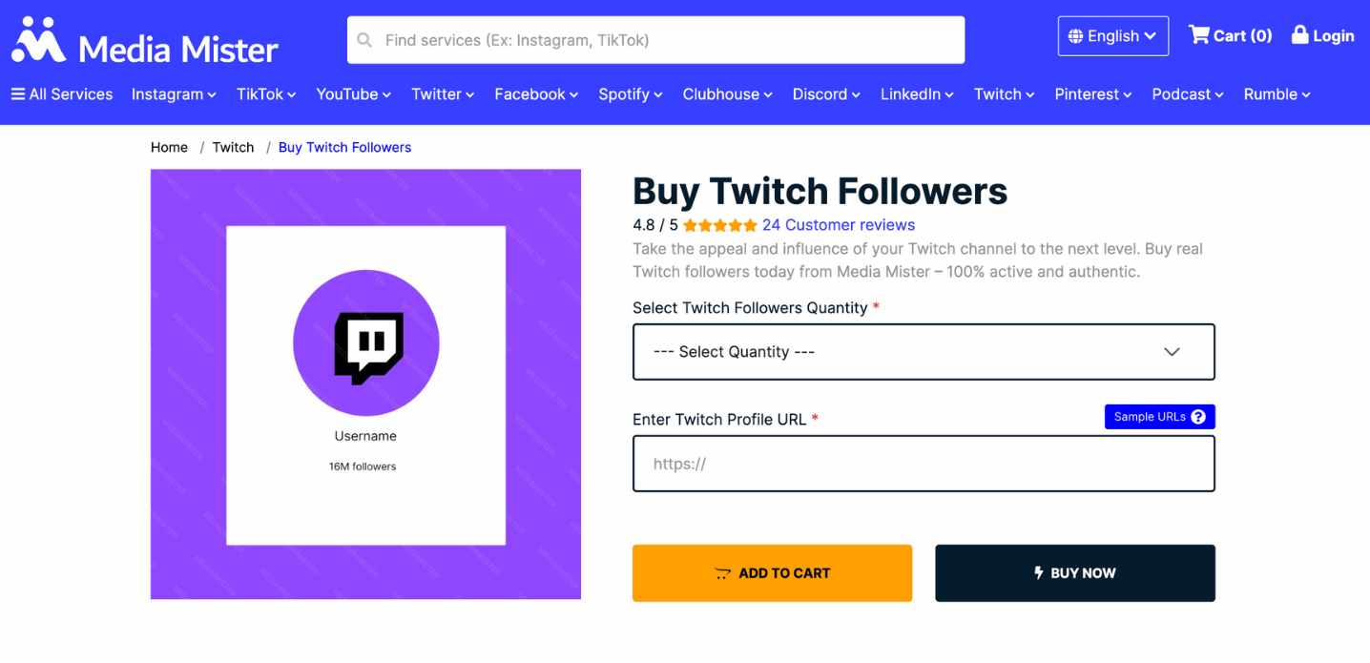Expand the Select Quantity dropdown

click(x=924, y=352)
